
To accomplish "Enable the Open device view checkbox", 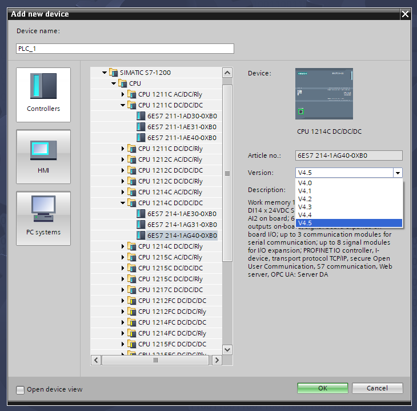I will (x=21, y=390).
